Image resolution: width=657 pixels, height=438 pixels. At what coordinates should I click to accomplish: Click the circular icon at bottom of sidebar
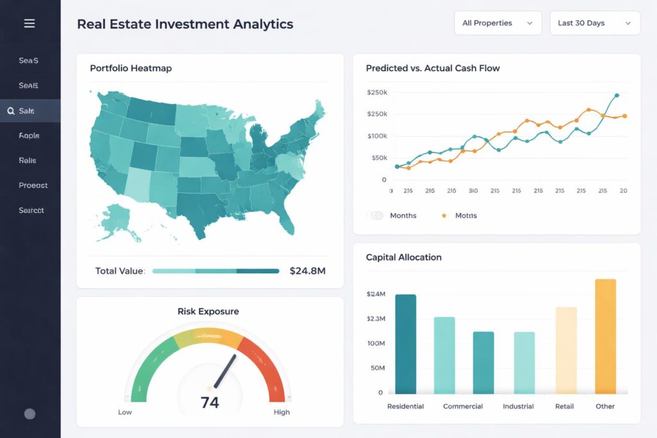[x=30, y=414]
